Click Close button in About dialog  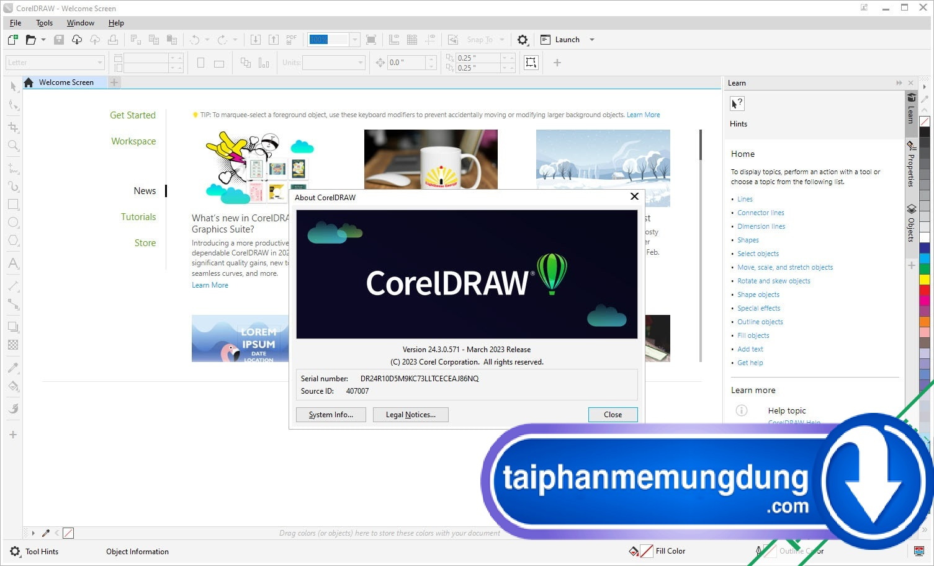tap(613, 415)
